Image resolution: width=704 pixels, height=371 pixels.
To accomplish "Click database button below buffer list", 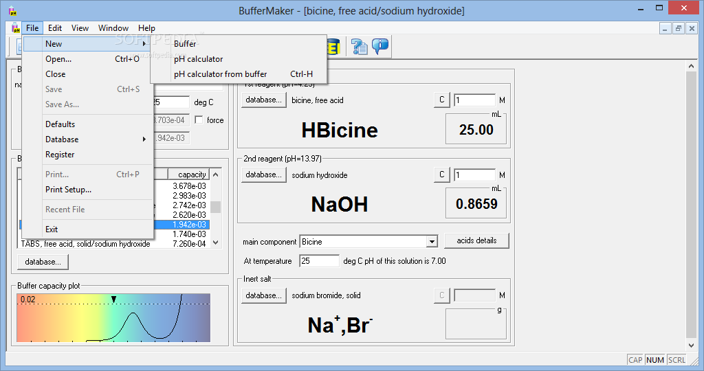I will (x=43, y=262).
